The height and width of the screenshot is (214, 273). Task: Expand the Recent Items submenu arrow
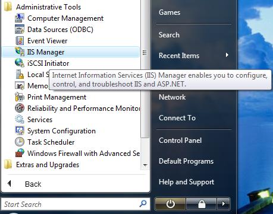pyautogui.click(x=227, y=55)
